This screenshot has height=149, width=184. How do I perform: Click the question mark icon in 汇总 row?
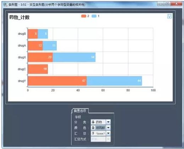coord(93,133)
